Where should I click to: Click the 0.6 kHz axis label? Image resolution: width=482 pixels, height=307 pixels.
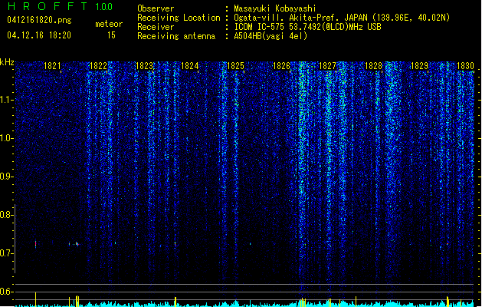click(7, 292)
